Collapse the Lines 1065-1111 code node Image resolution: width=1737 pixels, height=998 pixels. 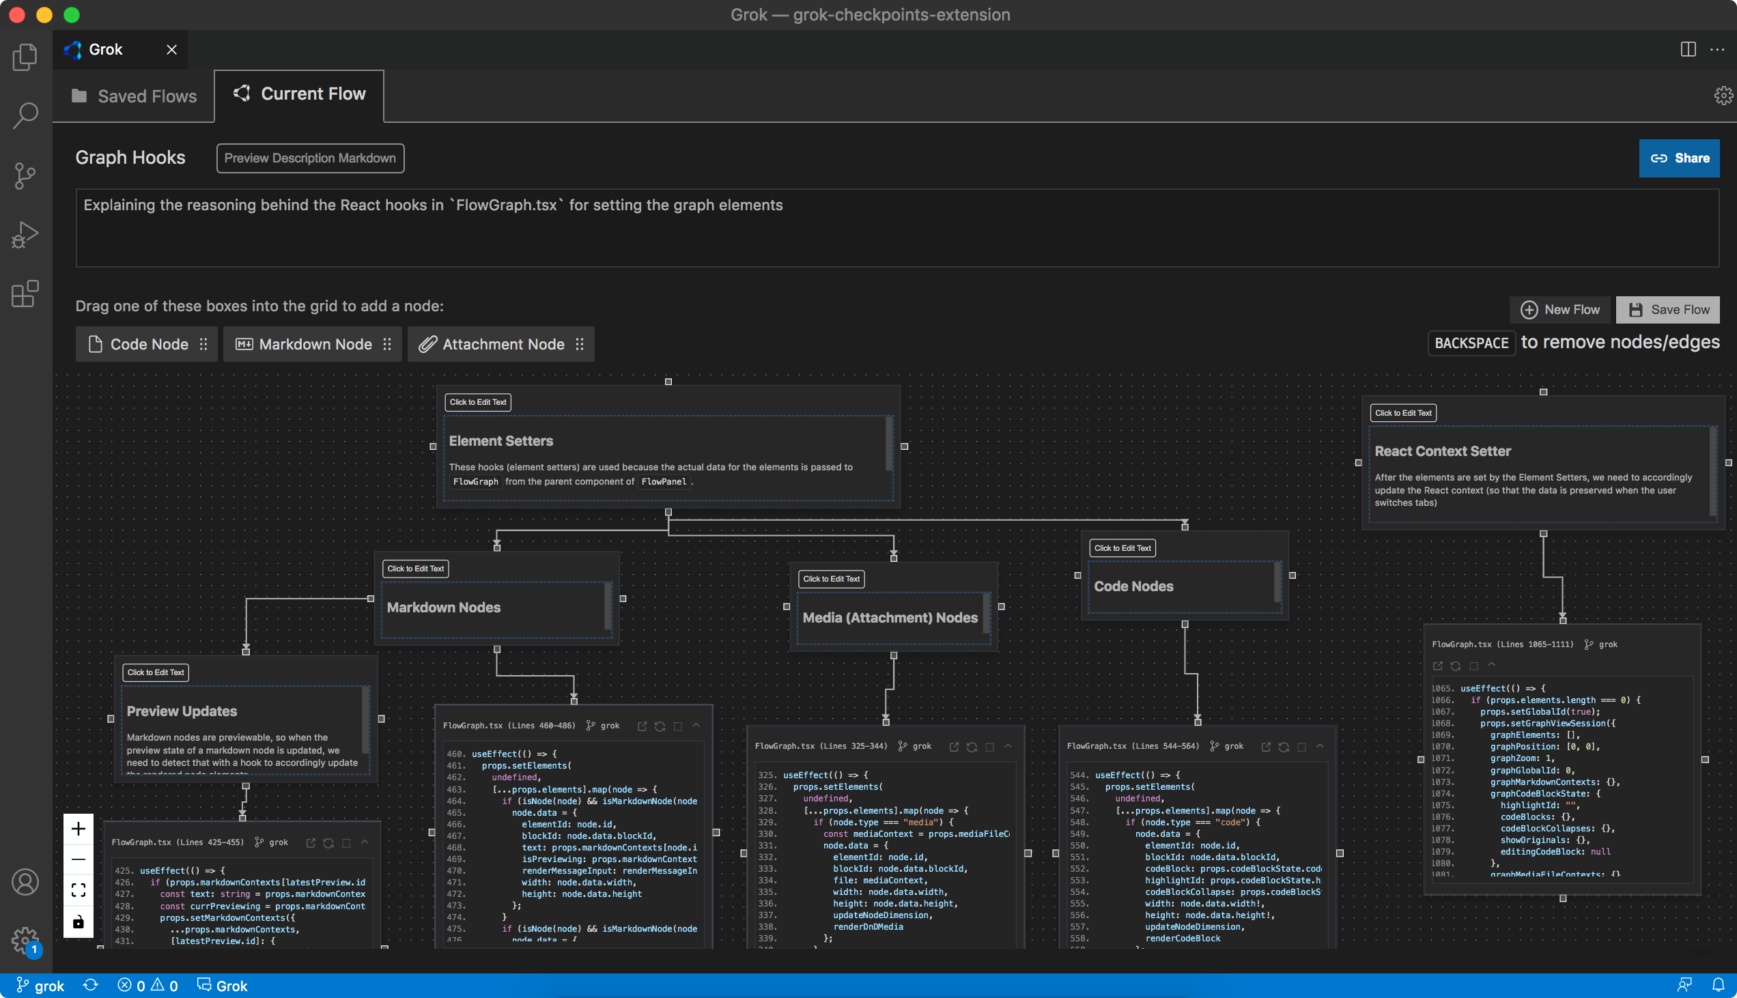(x=1491, y=665)
